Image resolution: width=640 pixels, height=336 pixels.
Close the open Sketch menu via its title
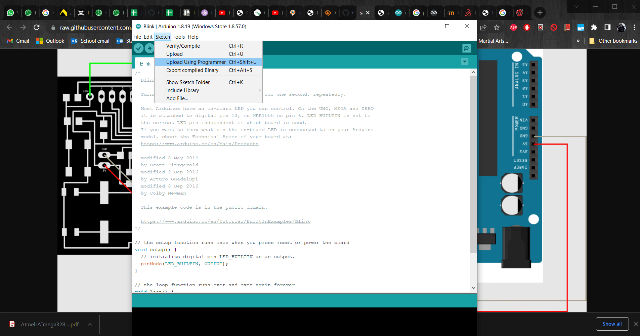[163, 37]
